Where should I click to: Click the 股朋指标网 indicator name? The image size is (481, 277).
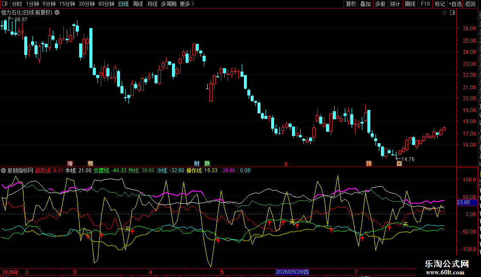[x=20, y=170]
